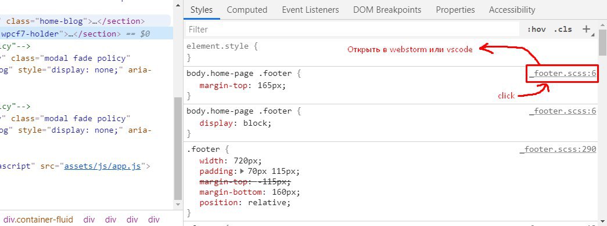The width and height of the screenshot is (607, 226).
Task: Open _footer.scss:6 link for display block rule
Action: (563, 111)
